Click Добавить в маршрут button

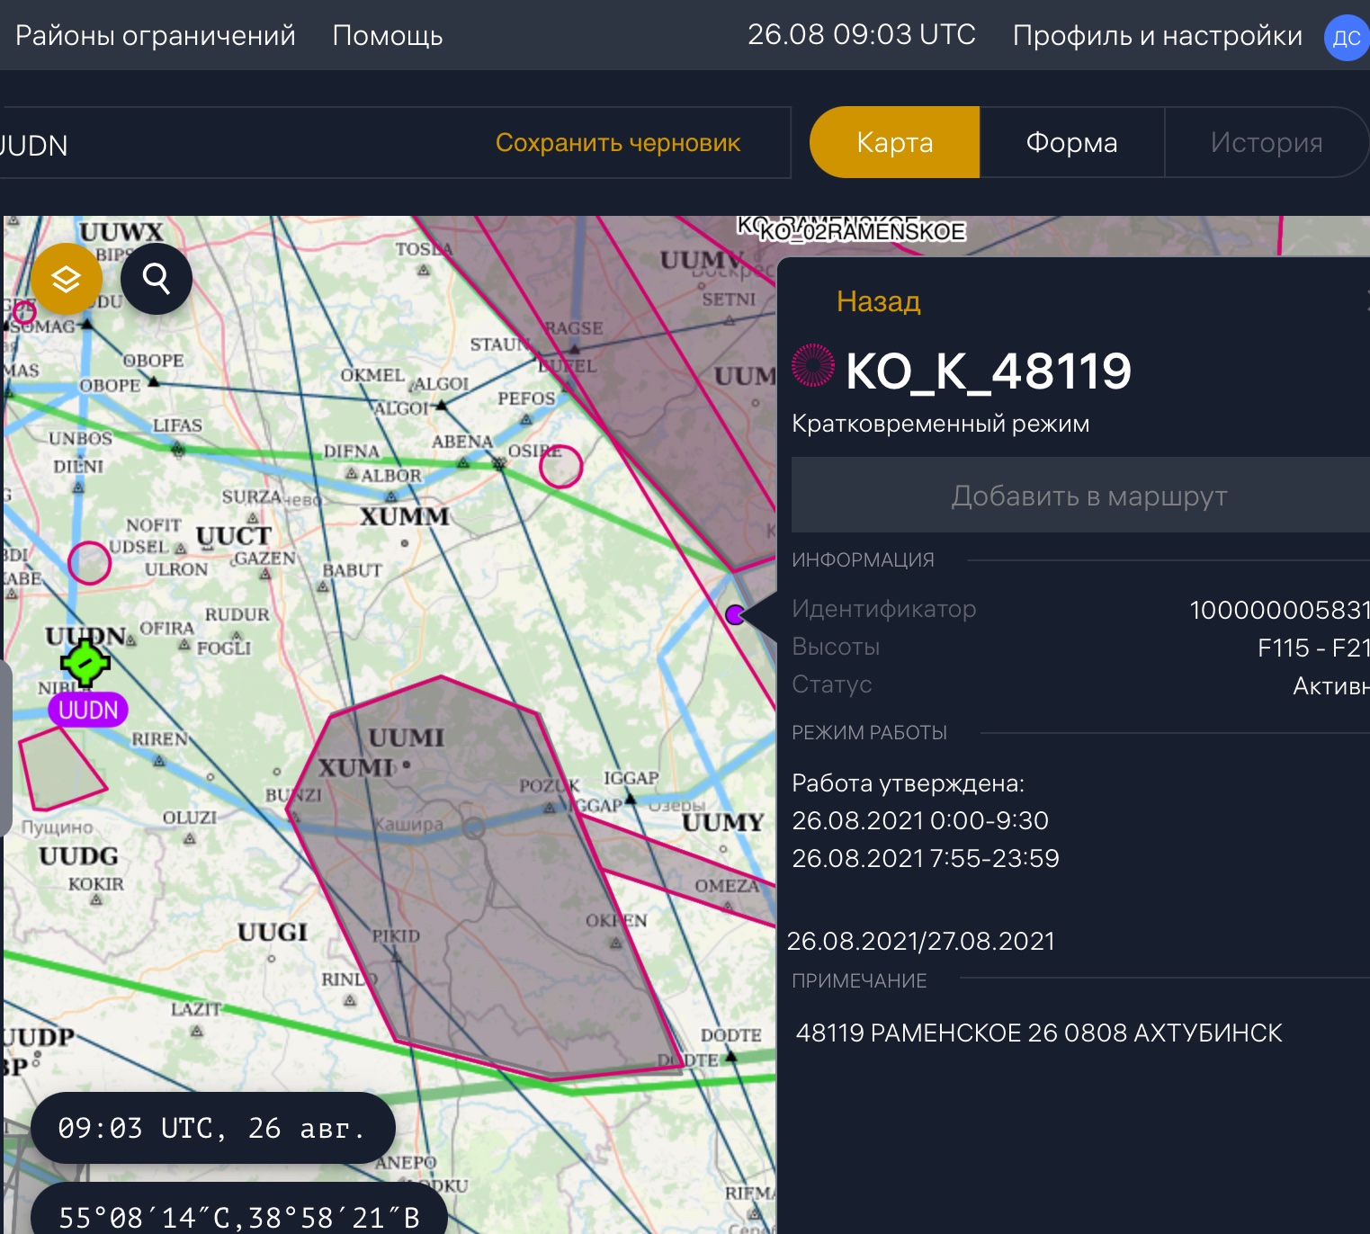[1088, 496]
